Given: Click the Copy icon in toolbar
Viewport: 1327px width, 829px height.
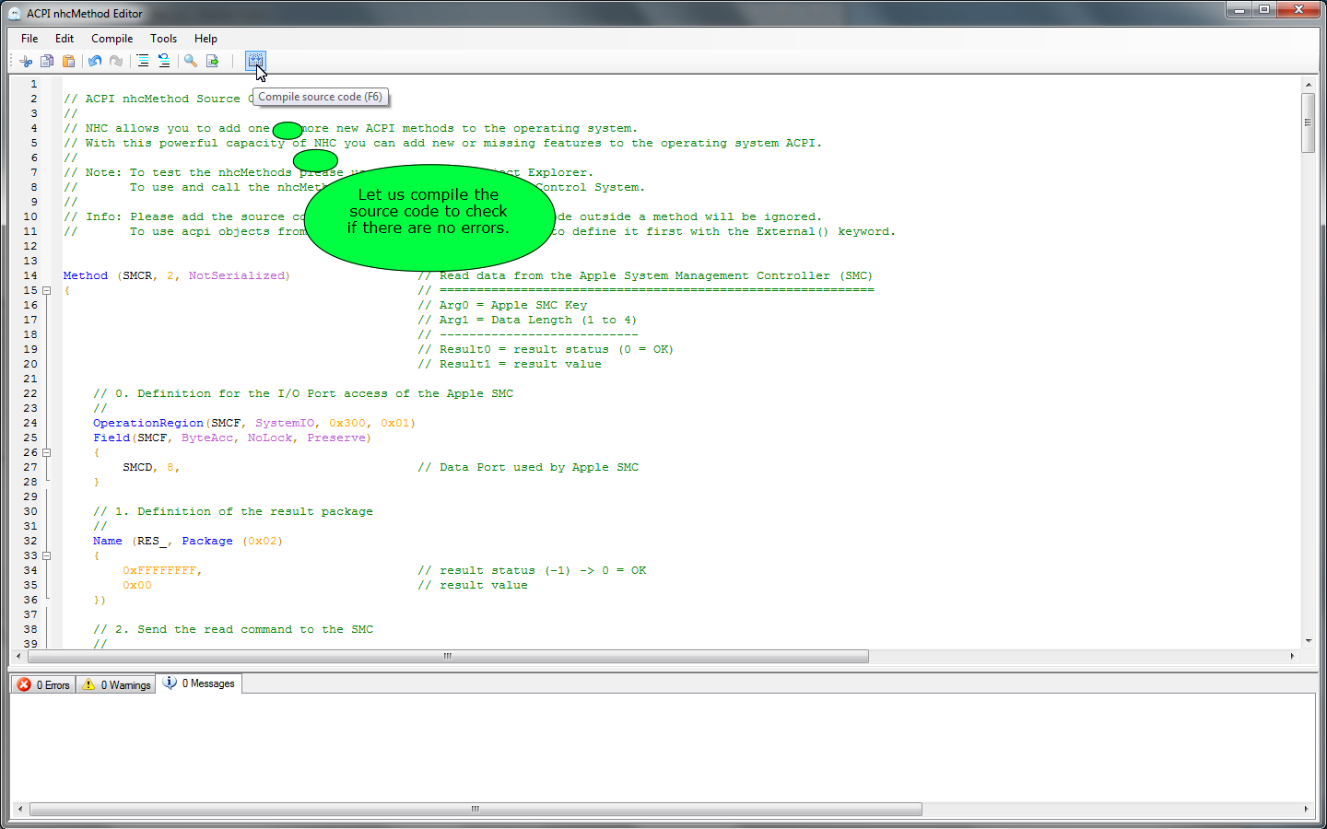Looking at the screenshot, I should 47,61.
